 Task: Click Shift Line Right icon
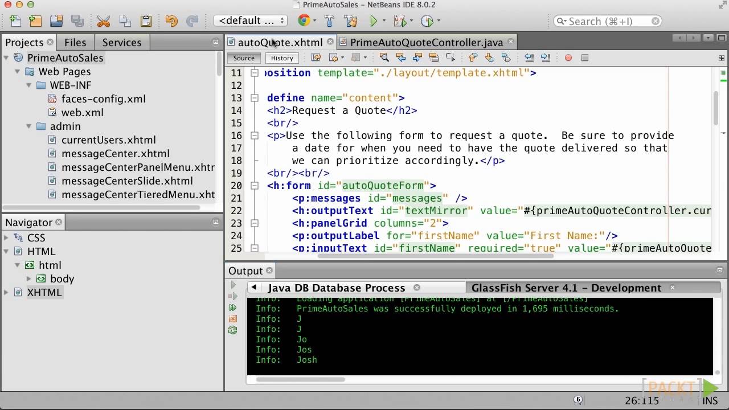546,58
